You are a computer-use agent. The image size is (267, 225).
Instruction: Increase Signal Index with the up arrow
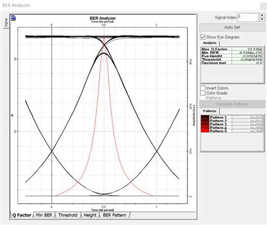pyautogui.click(x=262, y=16)
